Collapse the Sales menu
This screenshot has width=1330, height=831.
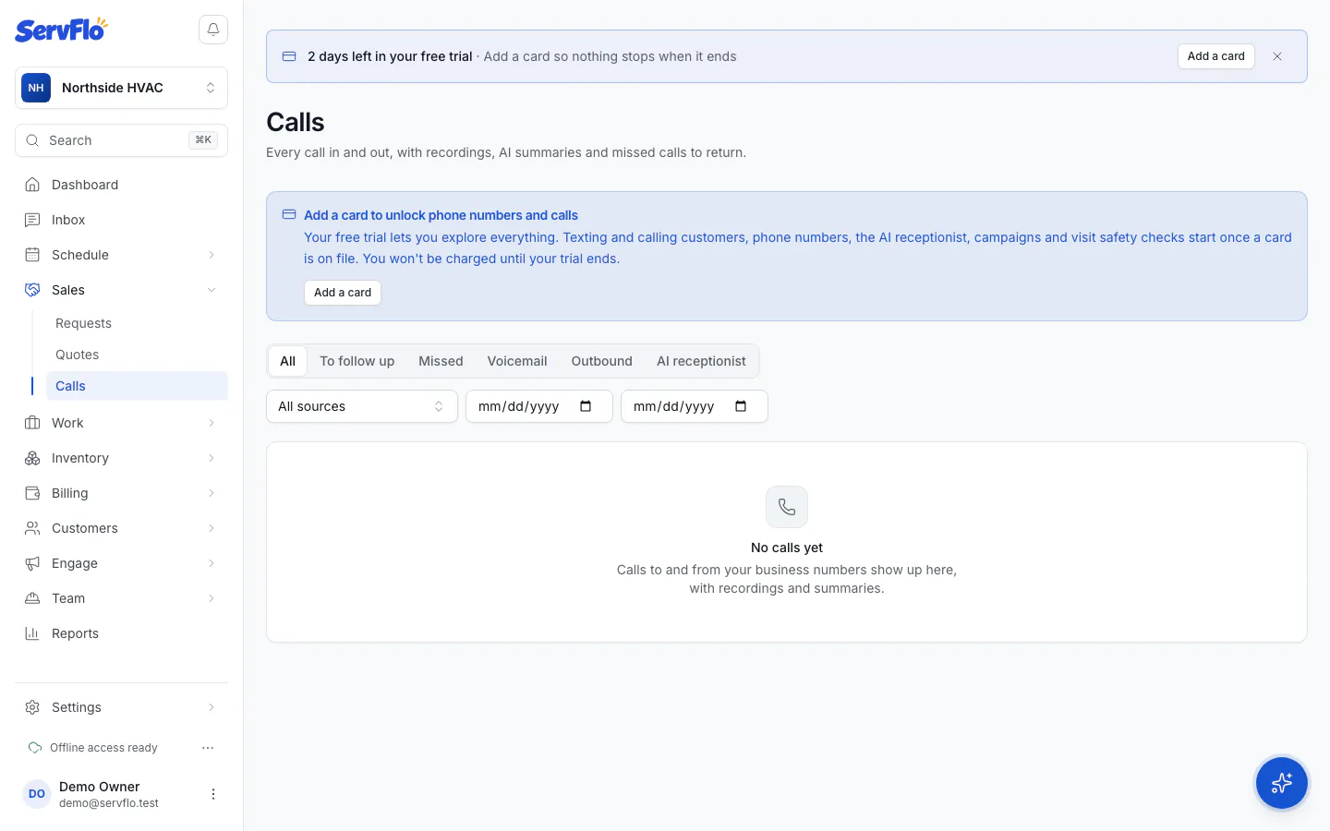[x=121, y=290]
